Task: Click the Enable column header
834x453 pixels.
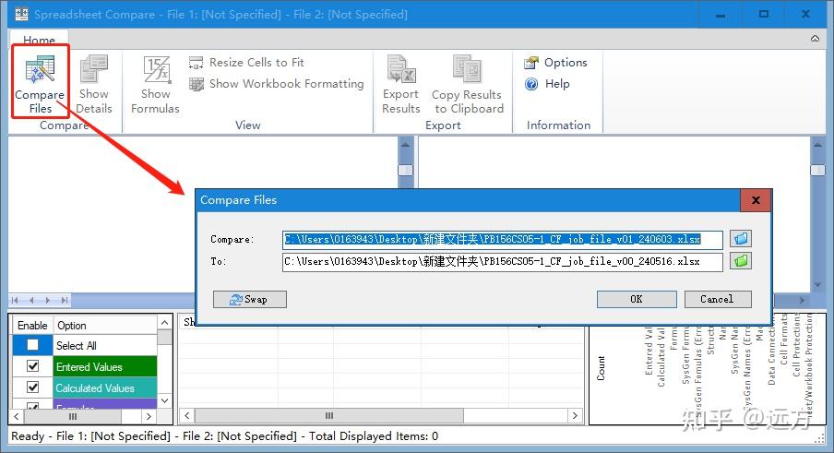Action: [32, 326]
